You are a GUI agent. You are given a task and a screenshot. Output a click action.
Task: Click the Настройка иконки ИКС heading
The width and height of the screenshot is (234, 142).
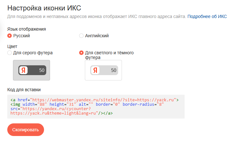coord(44,8)
